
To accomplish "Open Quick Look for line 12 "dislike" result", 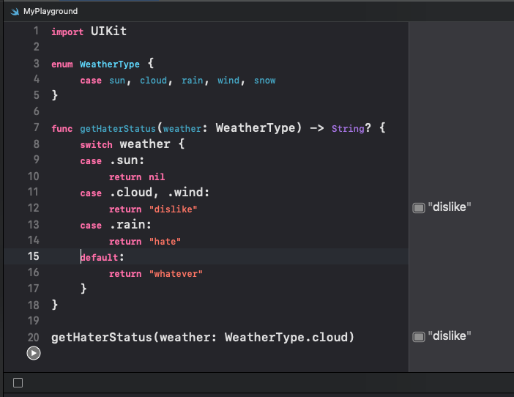I will tap(419, 208).
